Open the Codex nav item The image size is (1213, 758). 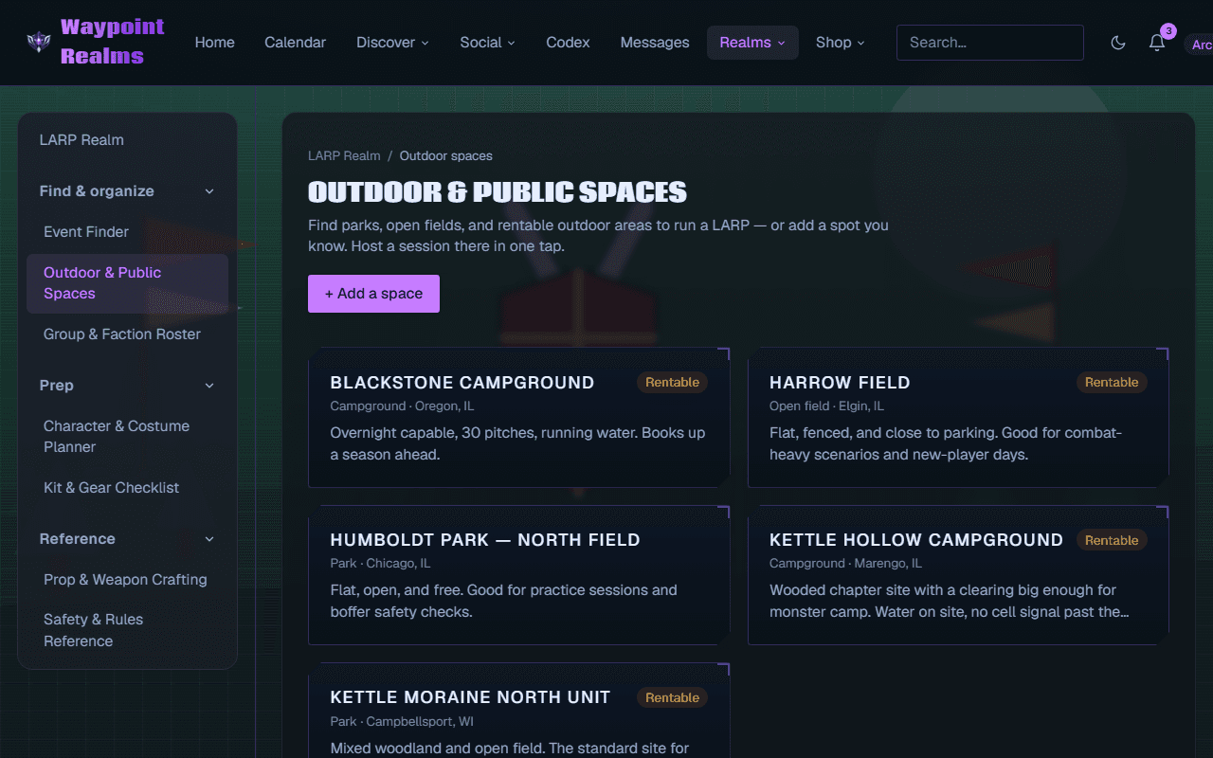pos(569,43)
